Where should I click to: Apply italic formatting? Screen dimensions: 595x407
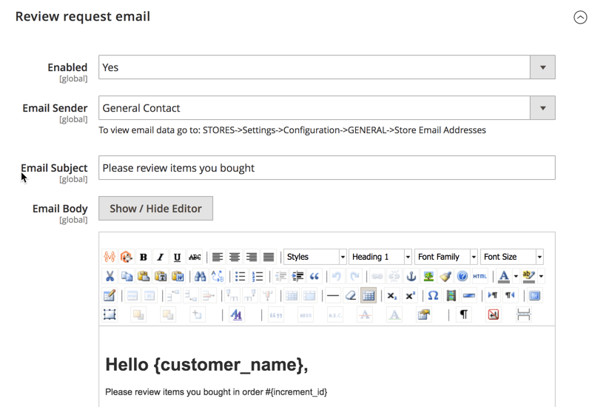tap(160, 257)
